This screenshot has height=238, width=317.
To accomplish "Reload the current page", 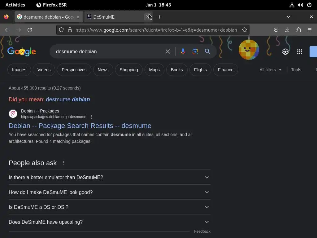I will pos(30,30).
